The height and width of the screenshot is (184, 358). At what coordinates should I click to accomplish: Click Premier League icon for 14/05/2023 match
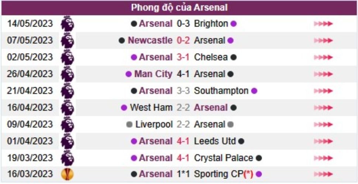[68, 24]
